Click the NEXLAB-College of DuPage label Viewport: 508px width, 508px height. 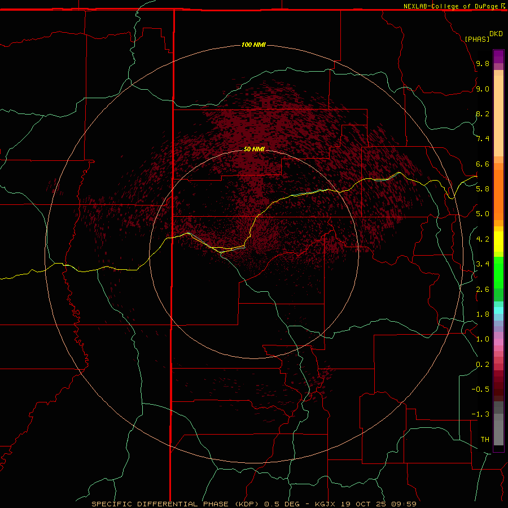pyautogui.click(x=450, y=6)
